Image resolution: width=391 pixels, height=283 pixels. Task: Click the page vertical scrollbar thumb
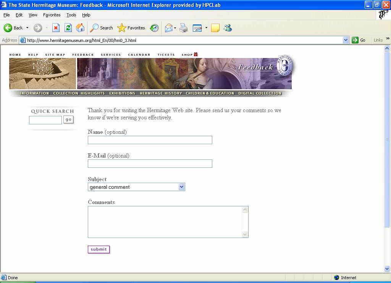pyautogui.click(x=387, y=139)
